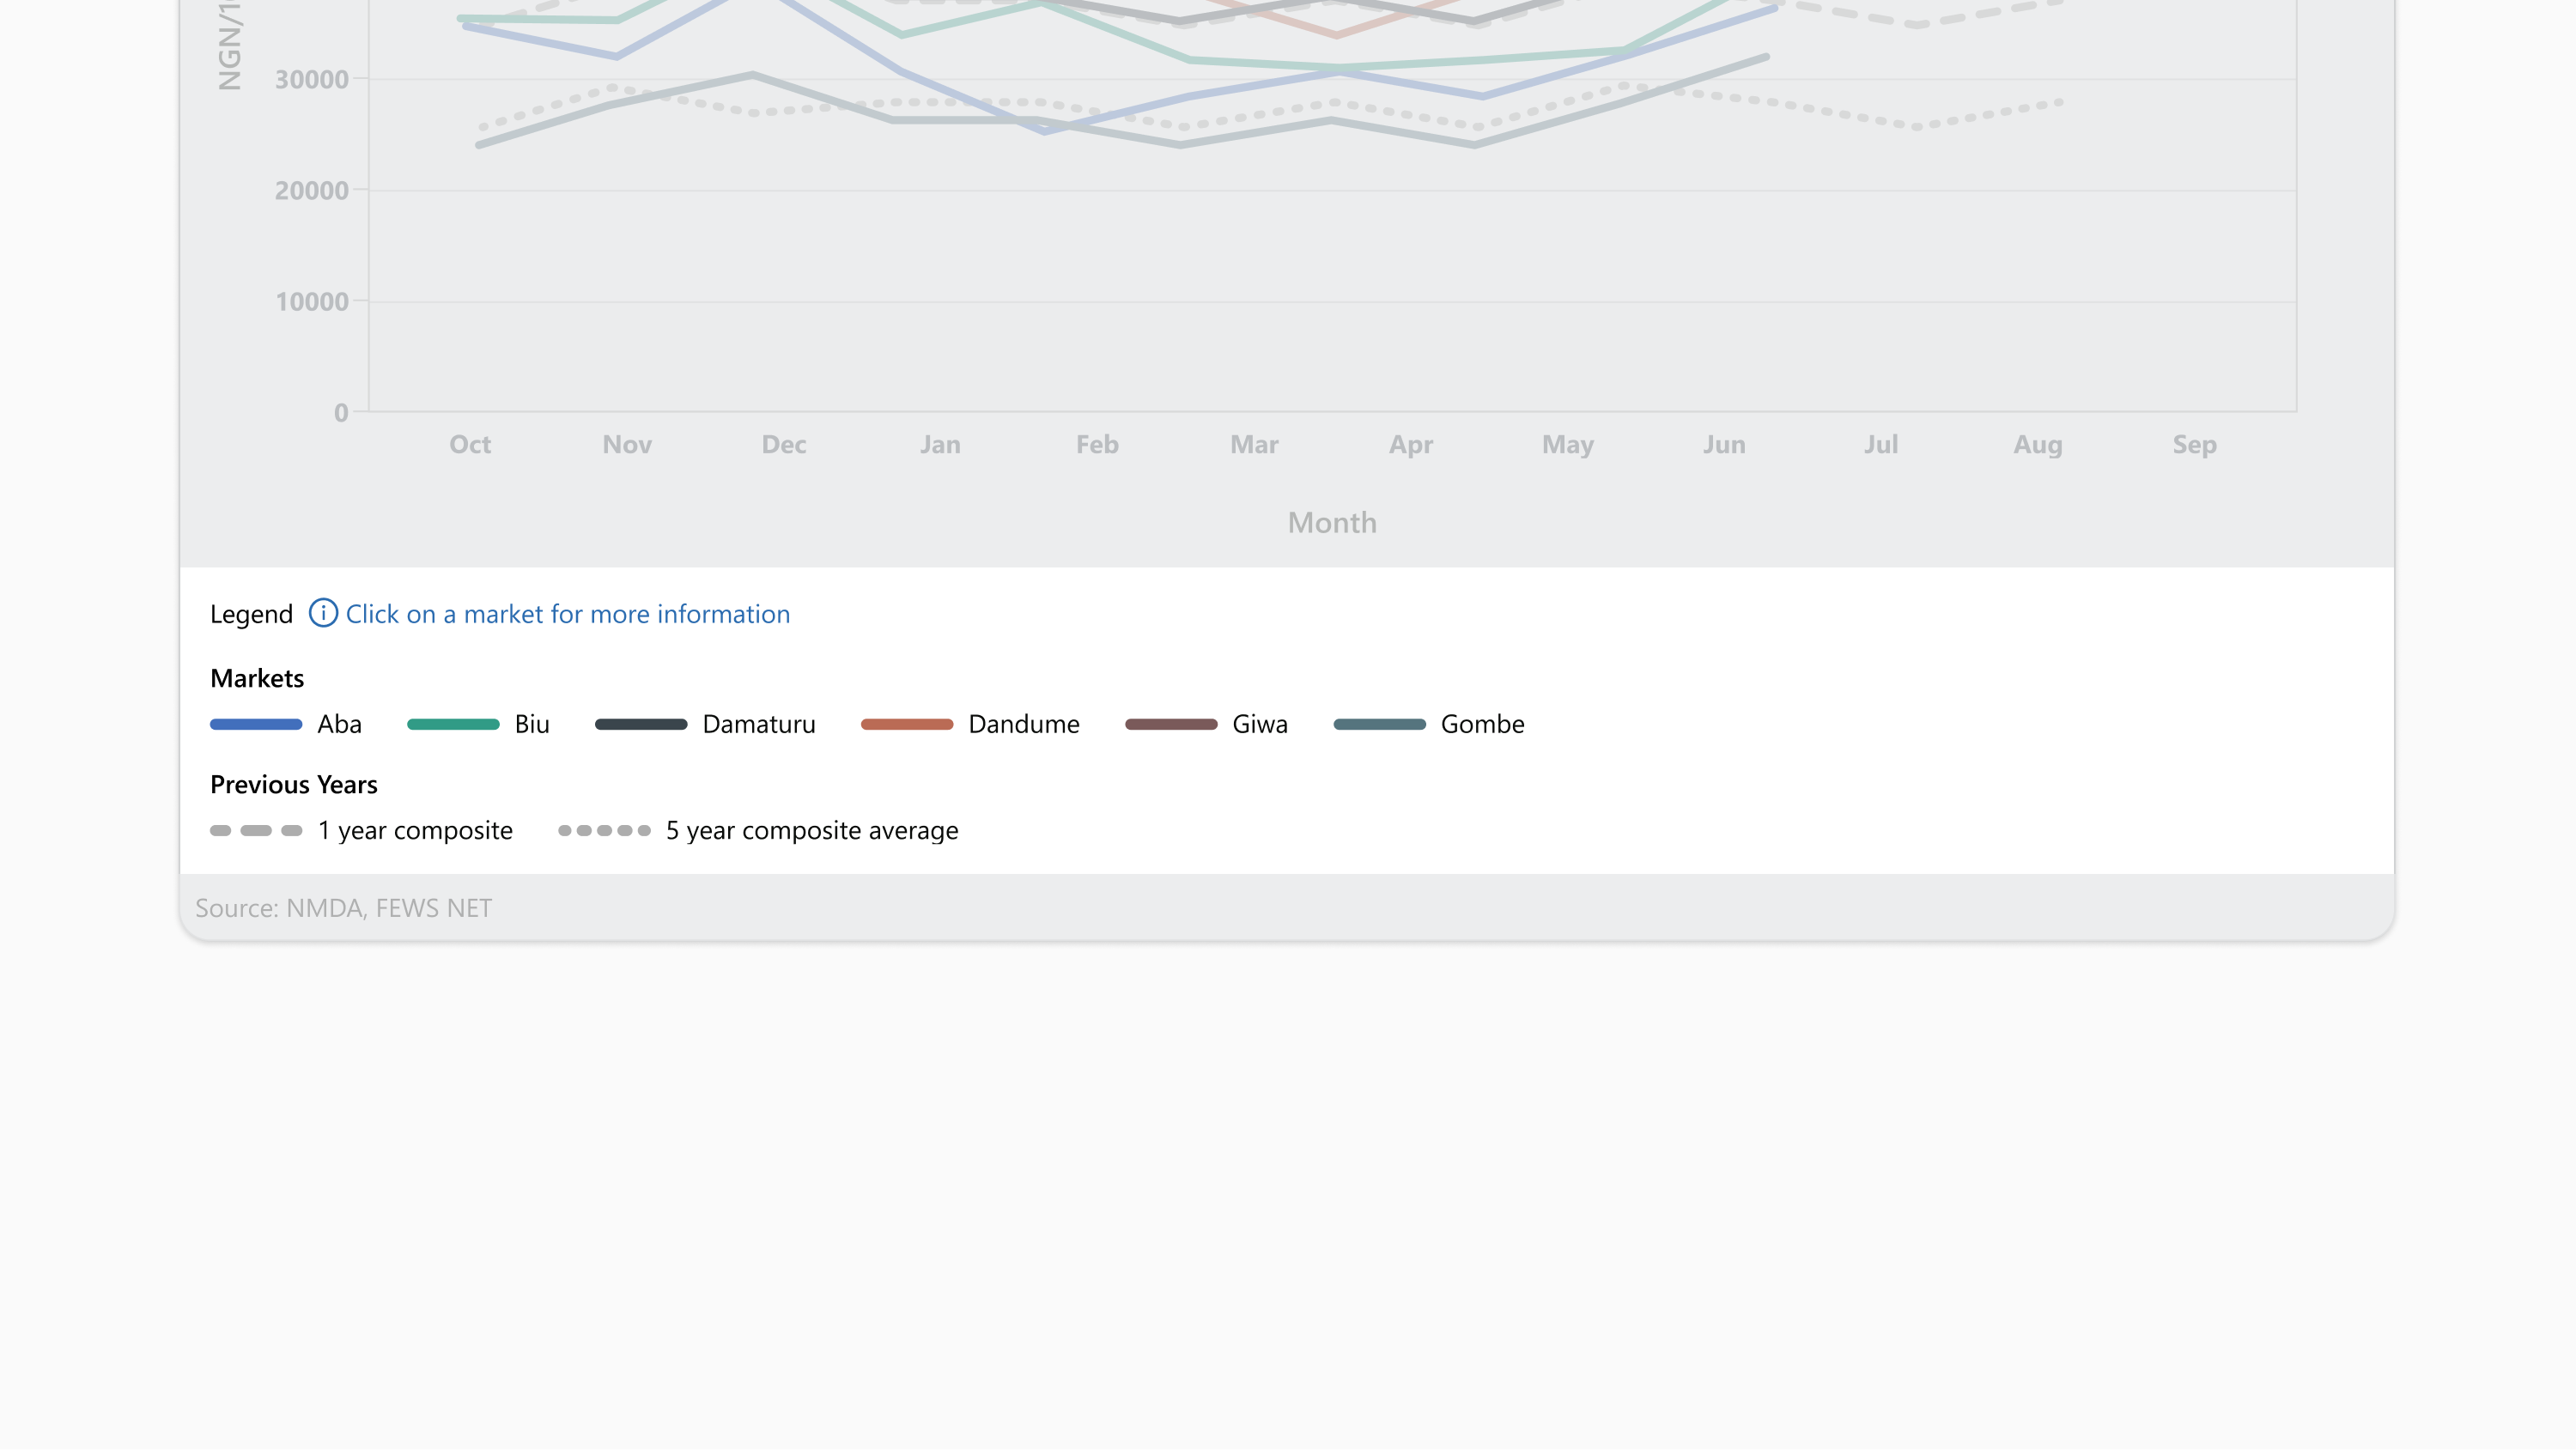Viewport: 2576px width, 1450px height.
Task: Click the Dandume orange line swatch
Action: click(x=907, y=724)
